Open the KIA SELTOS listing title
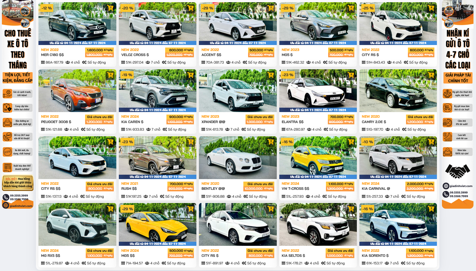 coord(293,256)
